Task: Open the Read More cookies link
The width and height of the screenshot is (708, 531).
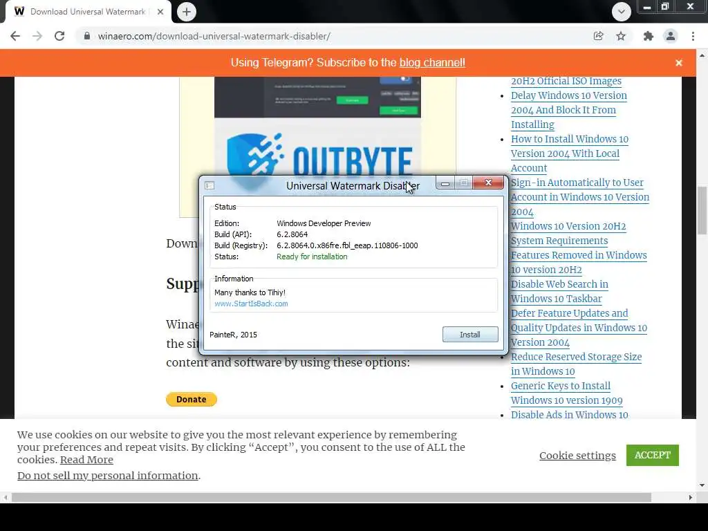Action: (x=86, y=460)
